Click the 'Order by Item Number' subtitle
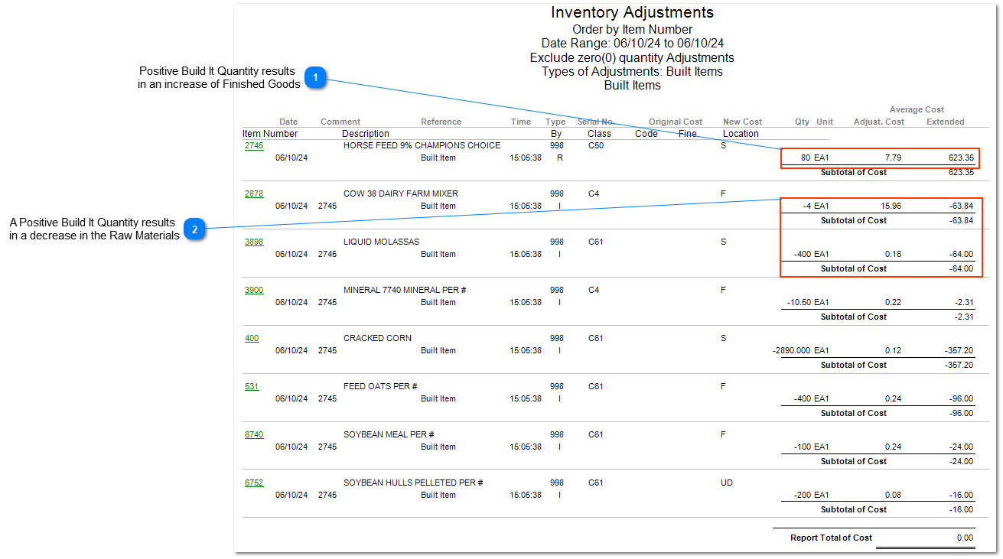Viewport: 1003px width, 559px height. (x=632, y=30)
